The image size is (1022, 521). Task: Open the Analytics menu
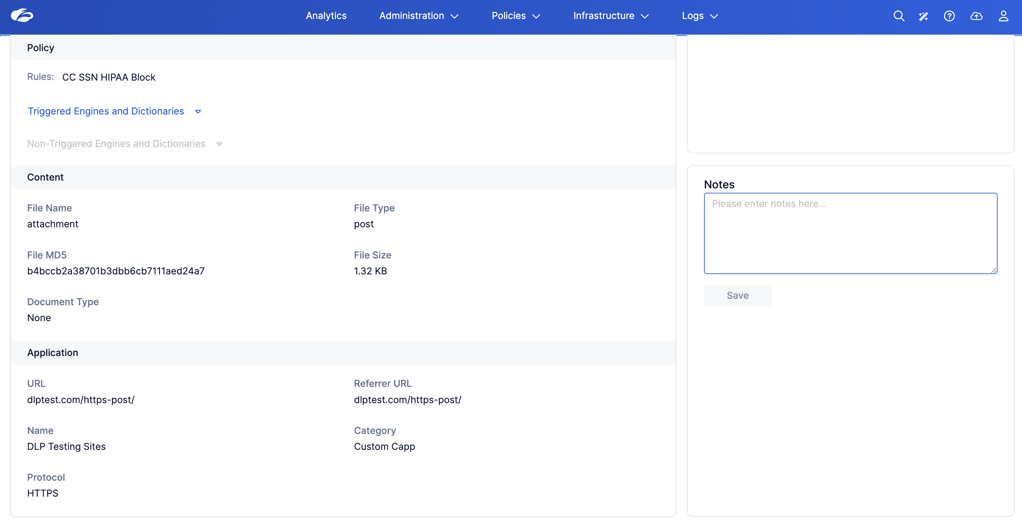click(326, 16)
